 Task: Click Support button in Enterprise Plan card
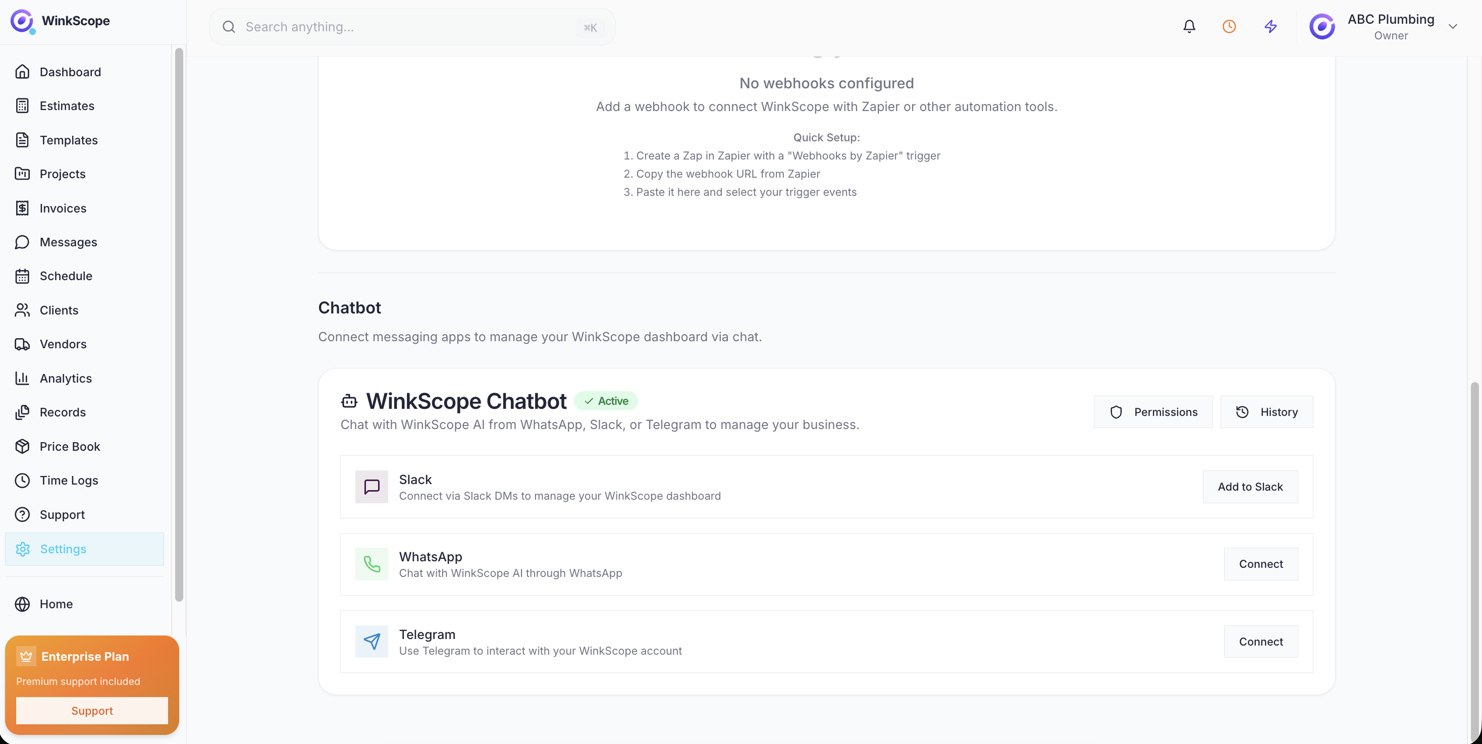pos(92,711)
